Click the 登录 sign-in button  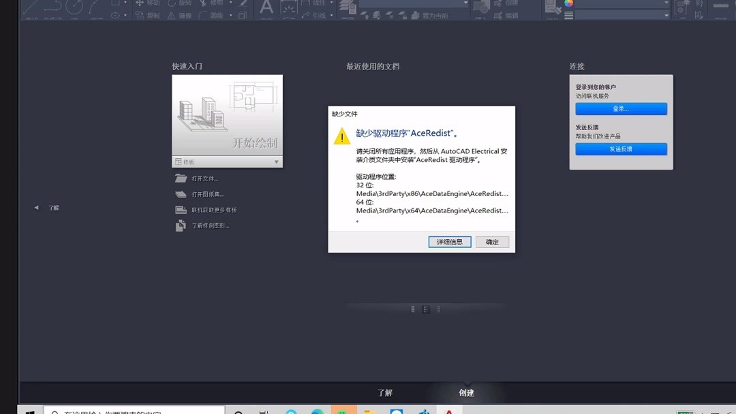point(620,109)
